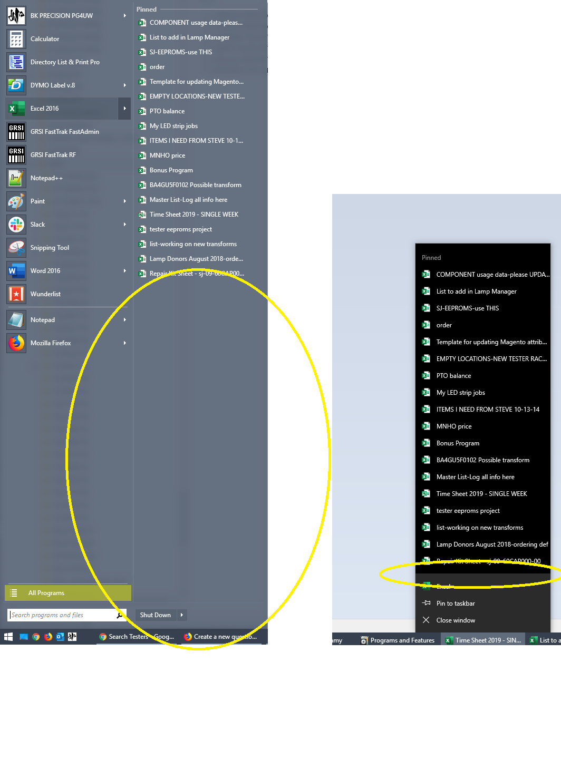Expand Word 2016 submenu arrow

tap(125, 271)
